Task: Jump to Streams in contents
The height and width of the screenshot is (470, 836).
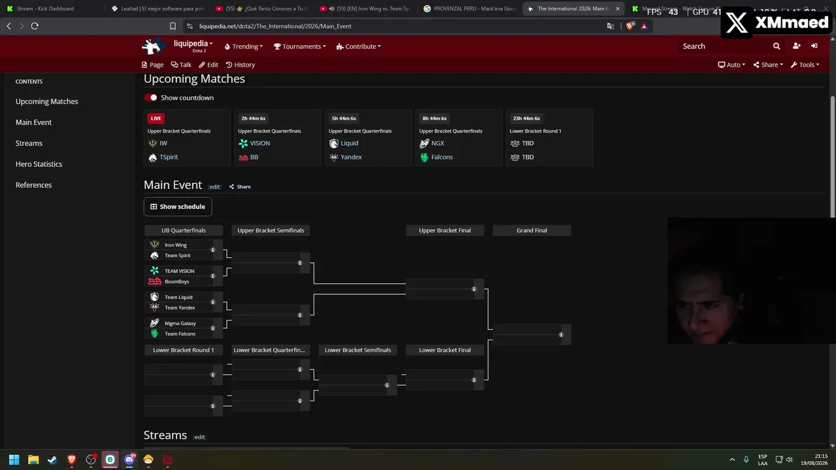Action: (29, 143)
